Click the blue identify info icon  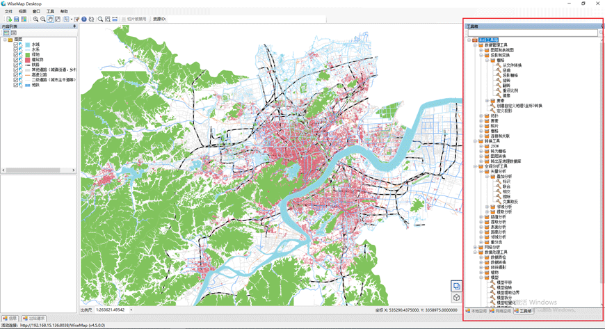point(84,19)
